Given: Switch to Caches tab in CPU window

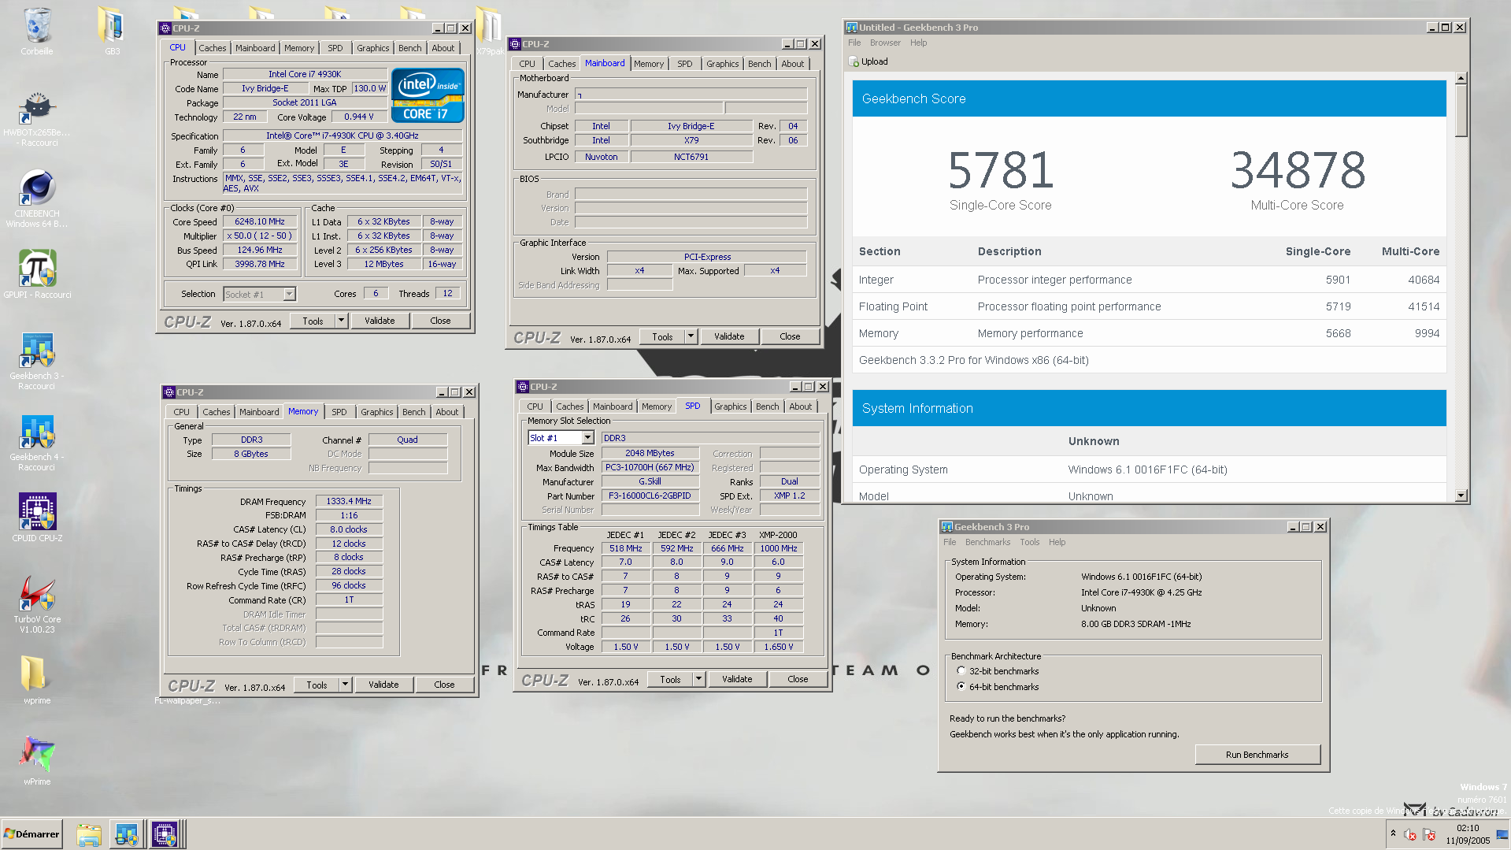Looking at the screenshot, I should pos(212,48).
